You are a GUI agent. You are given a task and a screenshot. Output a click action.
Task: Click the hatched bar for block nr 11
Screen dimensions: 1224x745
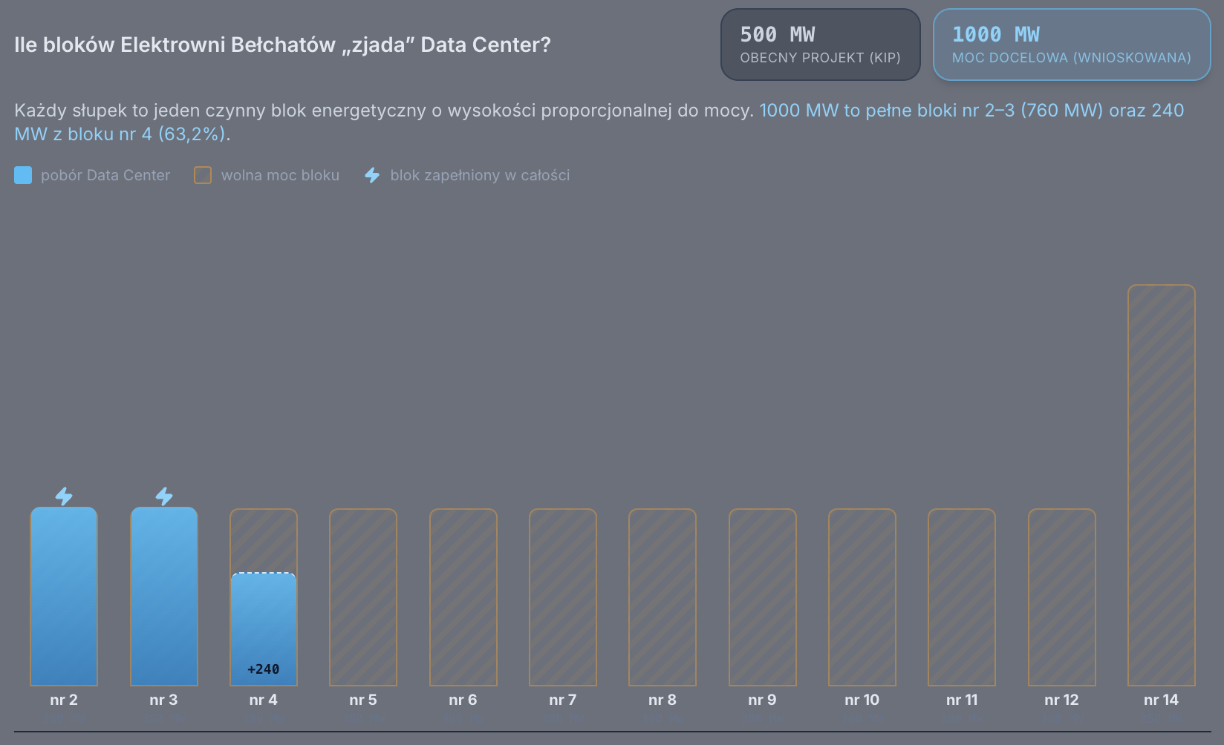coord(962,597)
